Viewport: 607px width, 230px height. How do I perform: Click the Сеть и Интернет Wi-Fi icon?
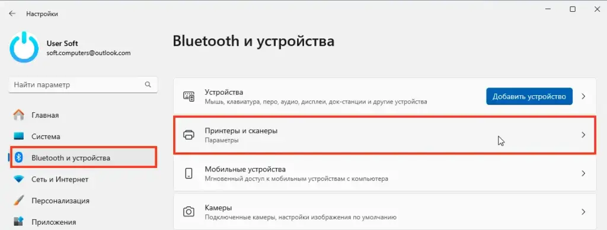click(x=18, y=179)
